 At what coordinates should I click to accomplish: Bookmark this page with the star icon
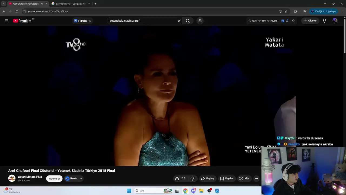(x=286, y=11)
